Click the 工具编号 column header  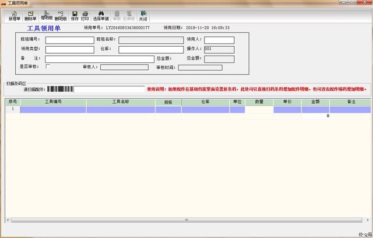pyautogui.click(x=53, y=101)
